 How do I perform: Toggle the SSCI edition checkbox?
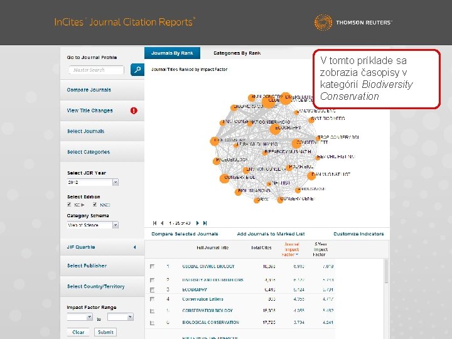[95, 205]
